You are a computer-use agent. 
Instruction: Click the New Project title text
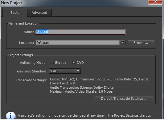tap(12, 3)
